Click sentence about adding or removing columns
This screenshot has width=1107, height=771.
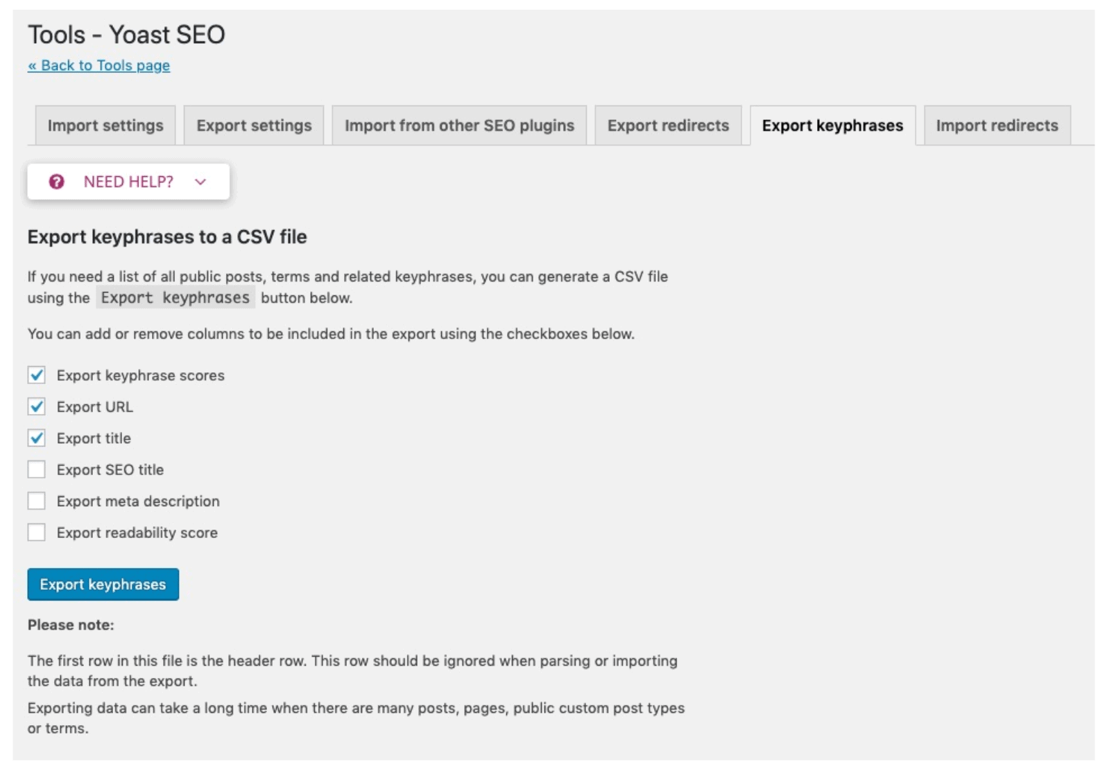(x=331, y=333)
